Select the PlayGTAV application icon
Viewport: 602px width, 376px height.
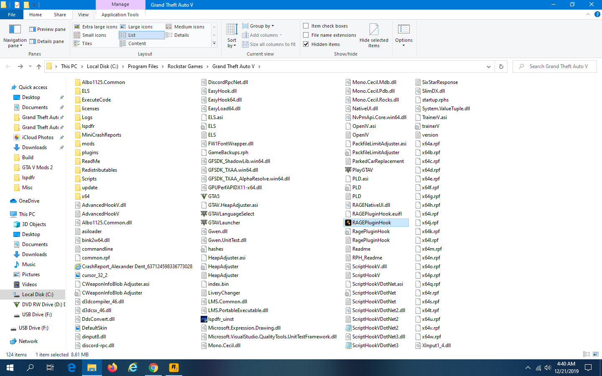click(348, 170)
